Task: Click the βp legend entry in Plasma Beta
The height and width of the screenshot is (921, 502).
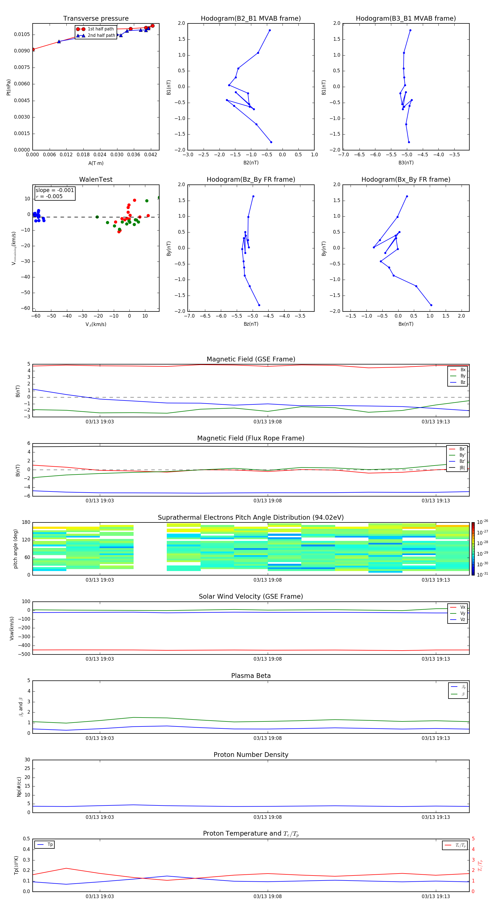Action: pos(458,687)
